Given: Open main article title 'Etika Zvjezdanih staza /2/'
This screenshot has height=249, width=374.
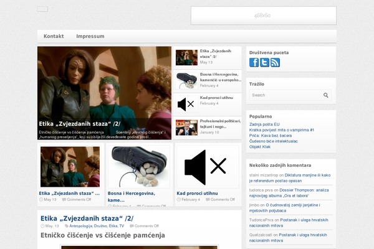Looking at the screenshot, I should [x=87, y=218].
